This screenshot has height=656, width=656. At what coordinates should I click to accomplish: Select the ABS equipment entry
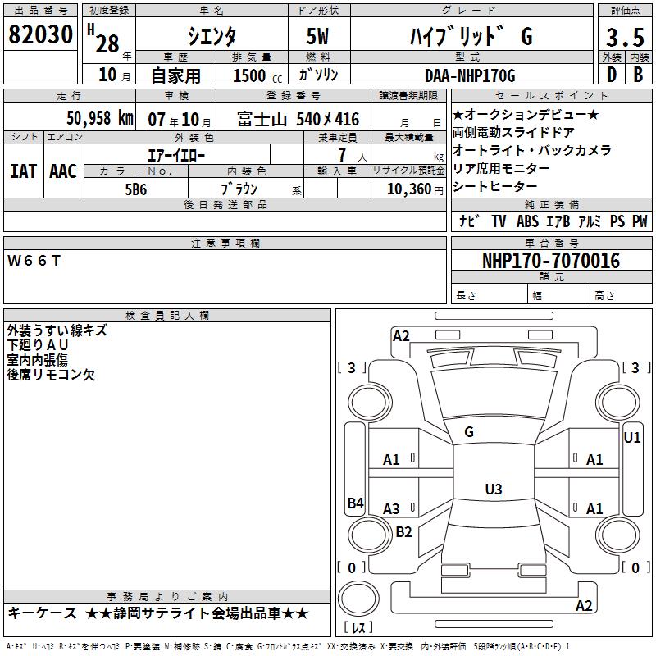point(527,221)
